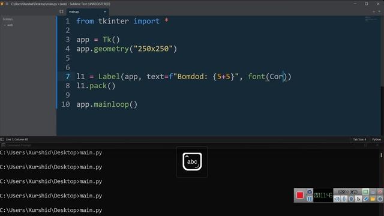Stop recording with the red square button
This screenshot has height=216, width=384.
click(x=300, y=195)
